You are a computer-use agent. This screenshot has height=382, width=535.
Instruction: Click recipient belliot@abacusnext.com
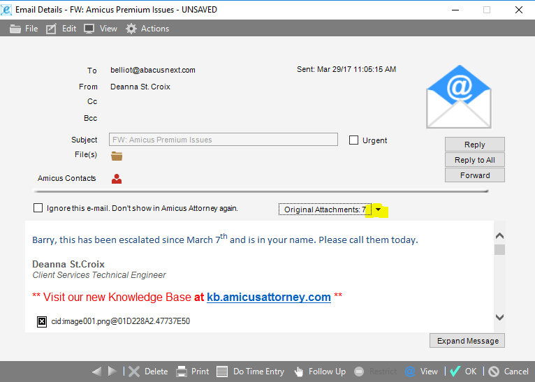pyautogui.click(x=153, y=71)
